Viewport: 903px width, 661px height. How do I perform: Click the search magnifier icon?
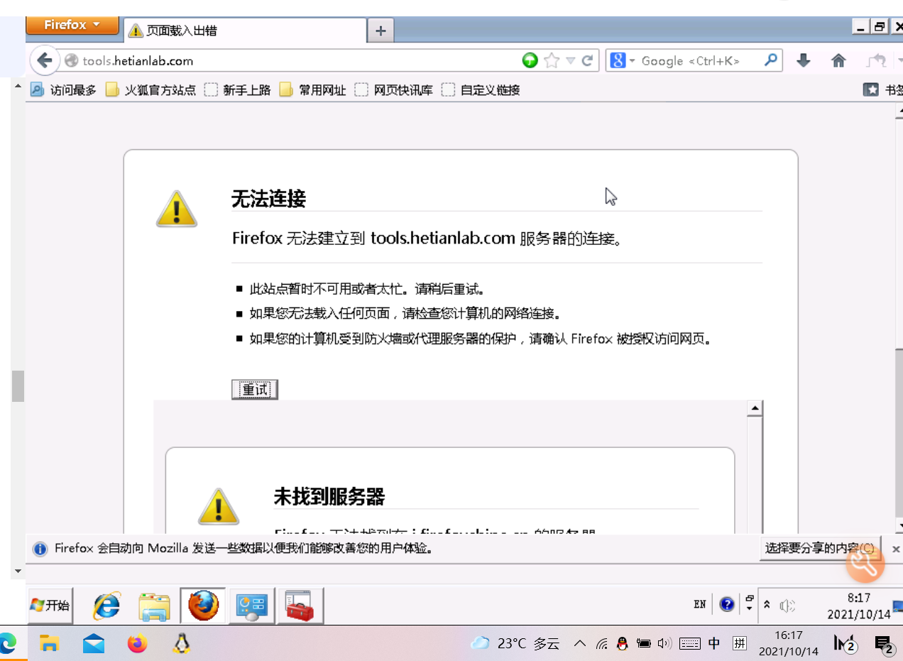tap(770, 60)
